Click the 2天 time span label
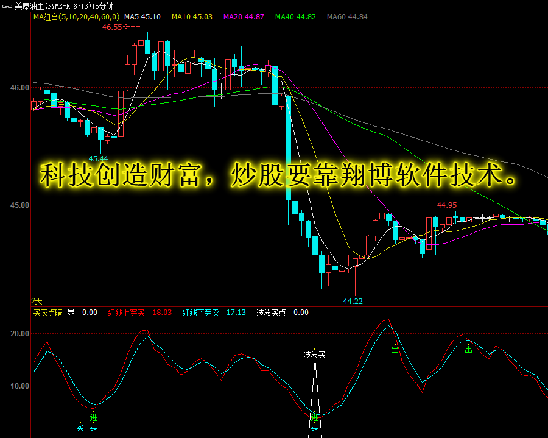Image resolution: width=548 pixels, height=438 pixels. click(x=37, y=301)
